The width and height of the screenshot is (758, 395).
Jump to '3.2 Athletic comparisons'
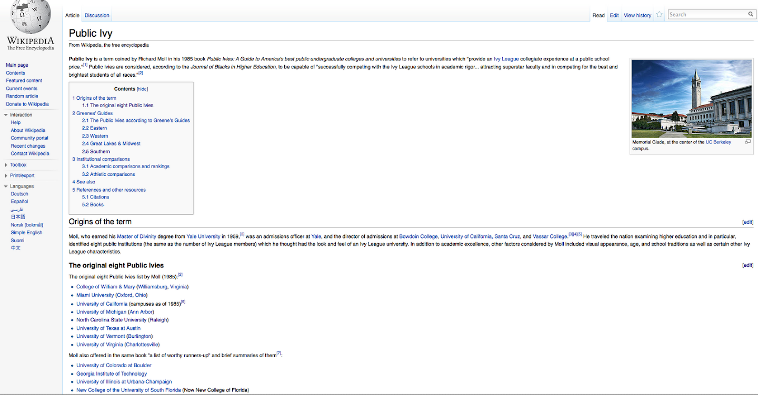point(108,174)
